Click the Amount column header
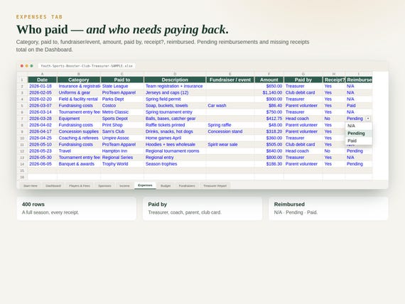The image size is (405, 304). click(x=269, y=80)
